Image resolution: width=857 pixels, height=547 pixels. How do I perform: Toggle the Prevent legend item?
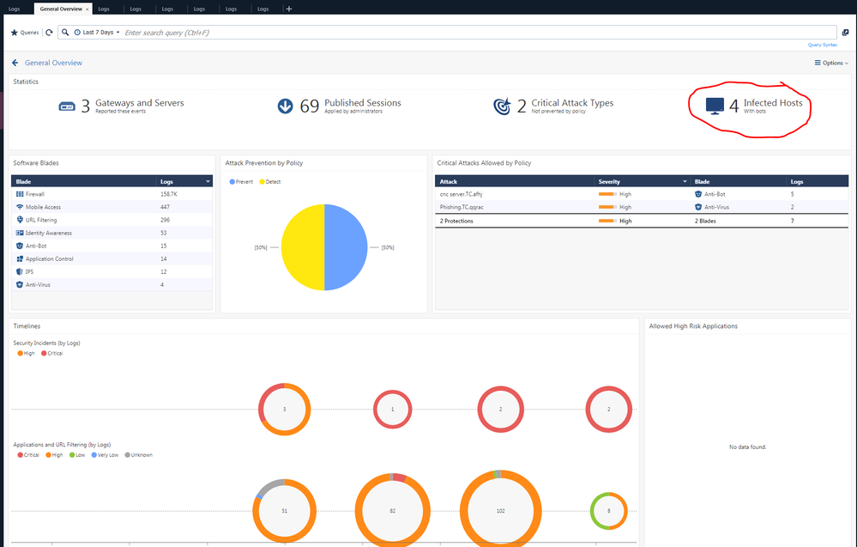[x=241, y=181]
